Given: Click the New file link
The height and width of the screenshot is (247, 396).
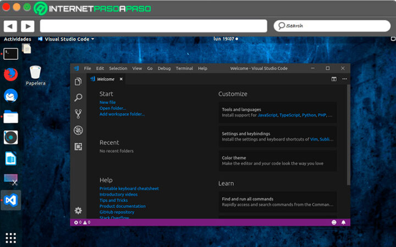Looking at the screenshot, I should 107,102.
